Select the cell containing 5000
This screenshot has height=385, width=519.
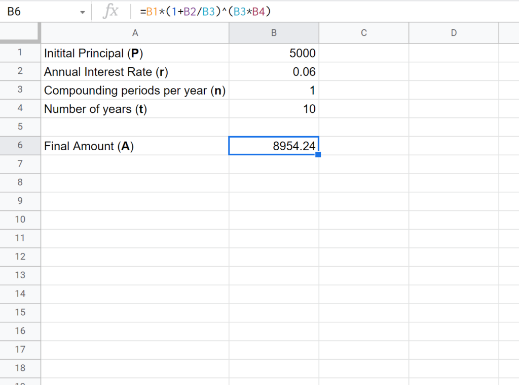coord(274,53)
